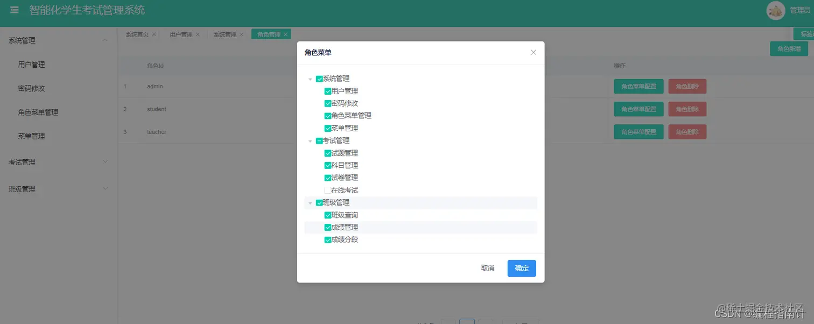Open 用户管理 in the sidebar
This screenshot has height=324, width=814.
[x=31, y=65]
